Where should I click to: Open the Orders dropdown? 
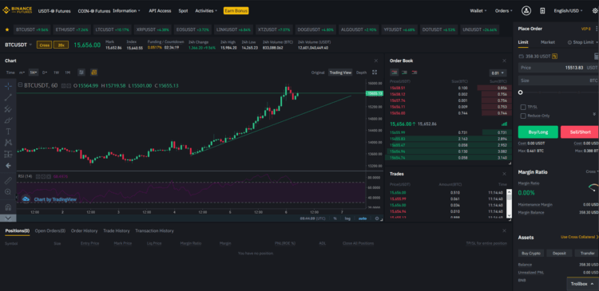point(504,10)
